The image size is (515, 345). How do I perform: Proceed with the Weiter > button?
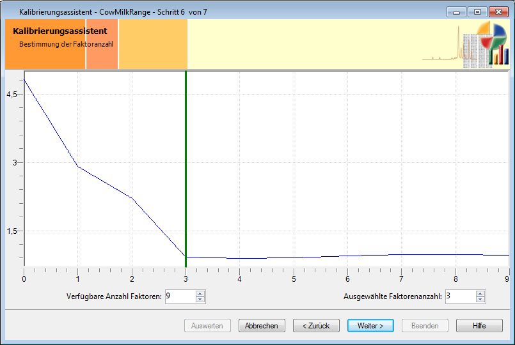[x=370, y=326]
